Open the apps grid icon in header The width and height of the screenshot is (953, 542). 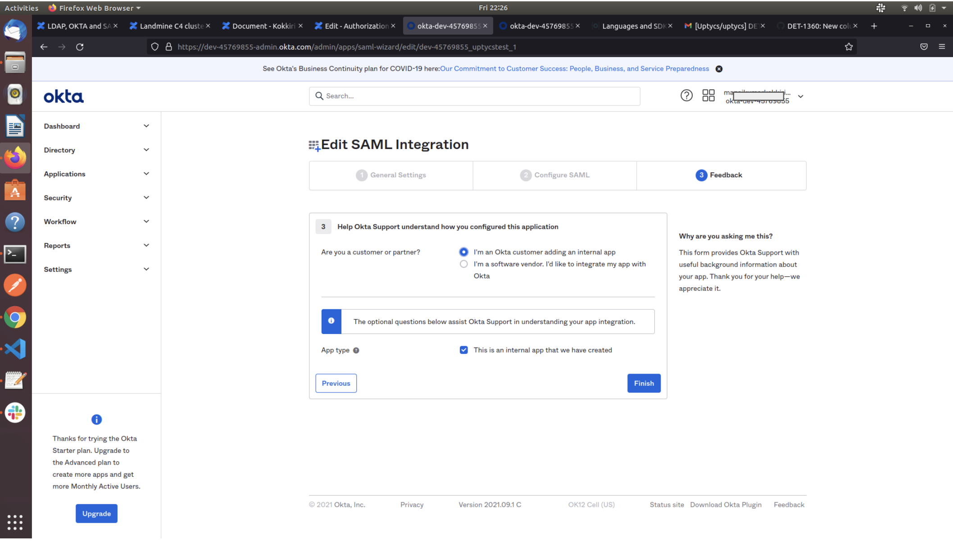tap(708, 95)
